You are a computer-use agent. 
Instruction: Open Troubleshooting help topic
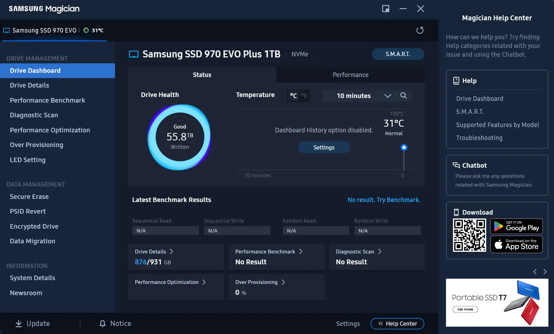479,138
